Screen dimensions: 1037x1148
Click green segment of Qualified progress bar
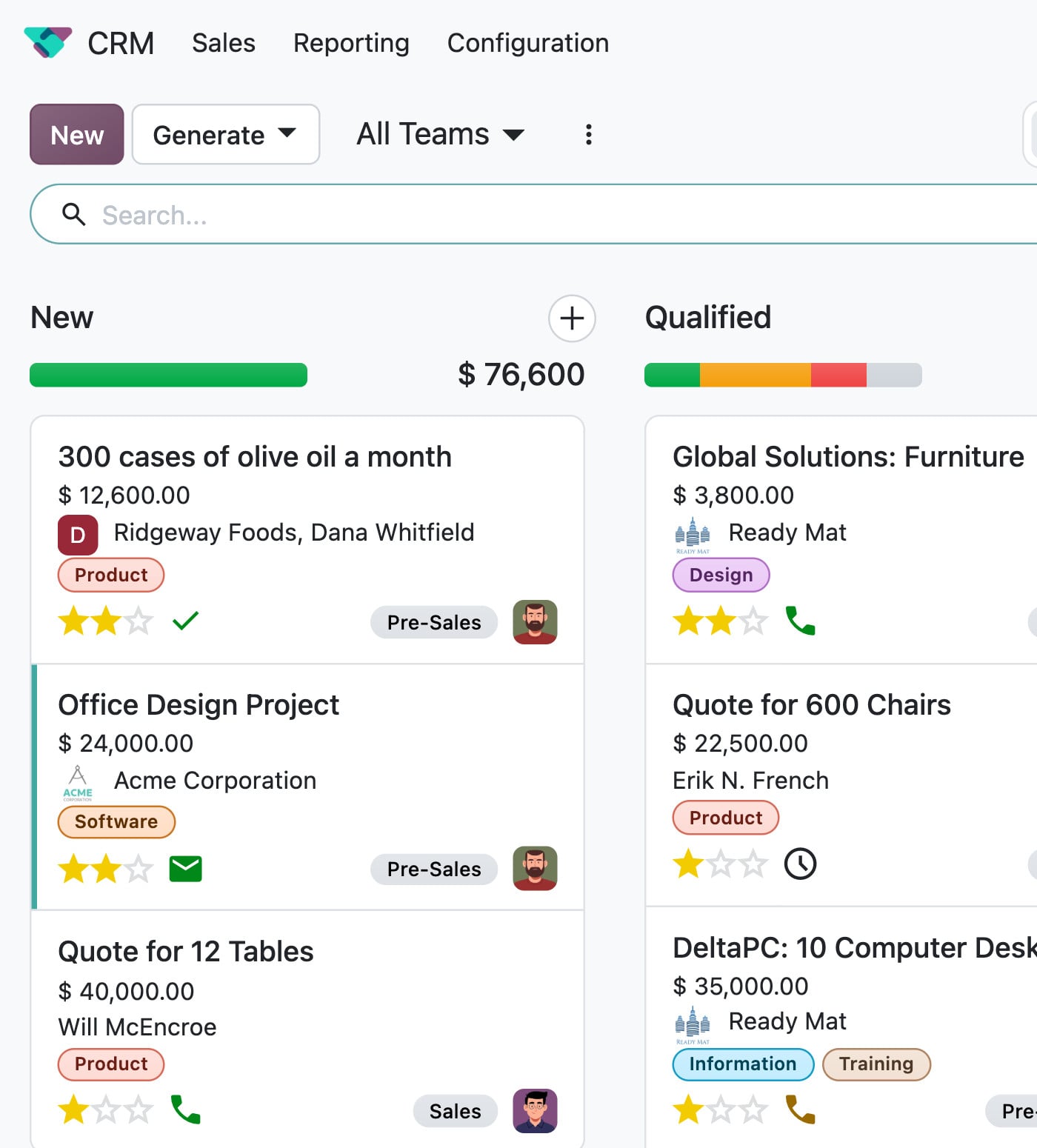[x=672, y=375]
